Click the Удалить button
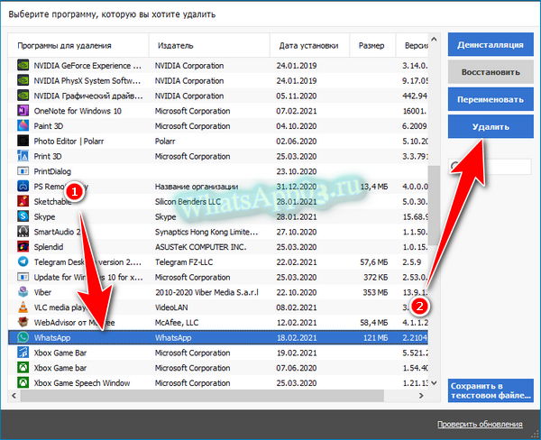The width and height of the screenshot is (541, 440). 491,126
